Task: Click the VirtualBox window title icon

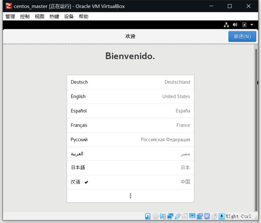Action: pyautogui.click(x=9, y=6)
